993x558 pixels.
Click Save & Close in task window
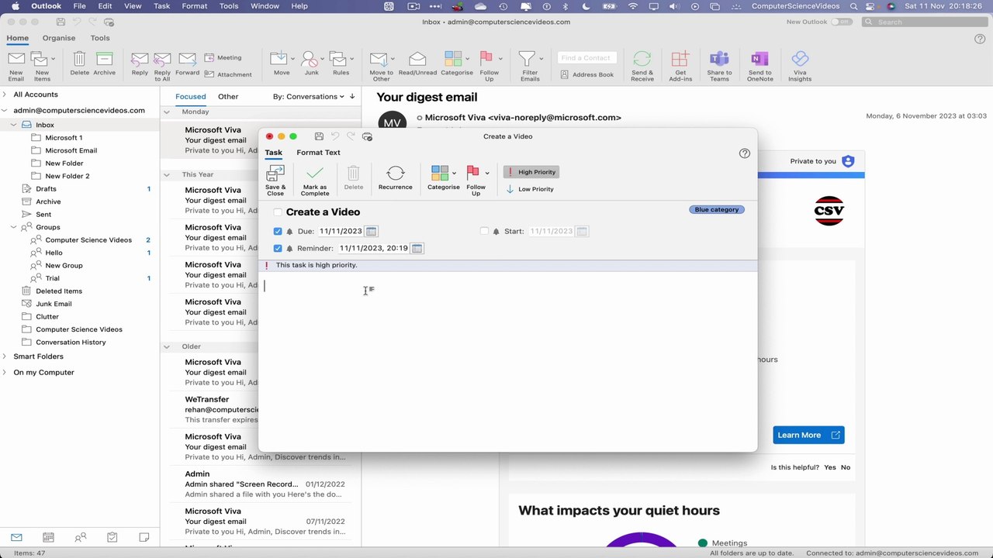(275, 181)
